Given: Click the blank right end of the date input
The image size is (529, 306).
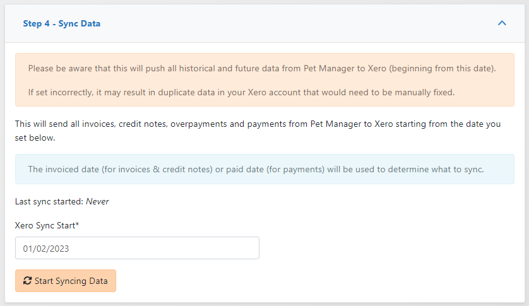Looking at the screenshot, I should pyautogui.click(x=240, y=248).
